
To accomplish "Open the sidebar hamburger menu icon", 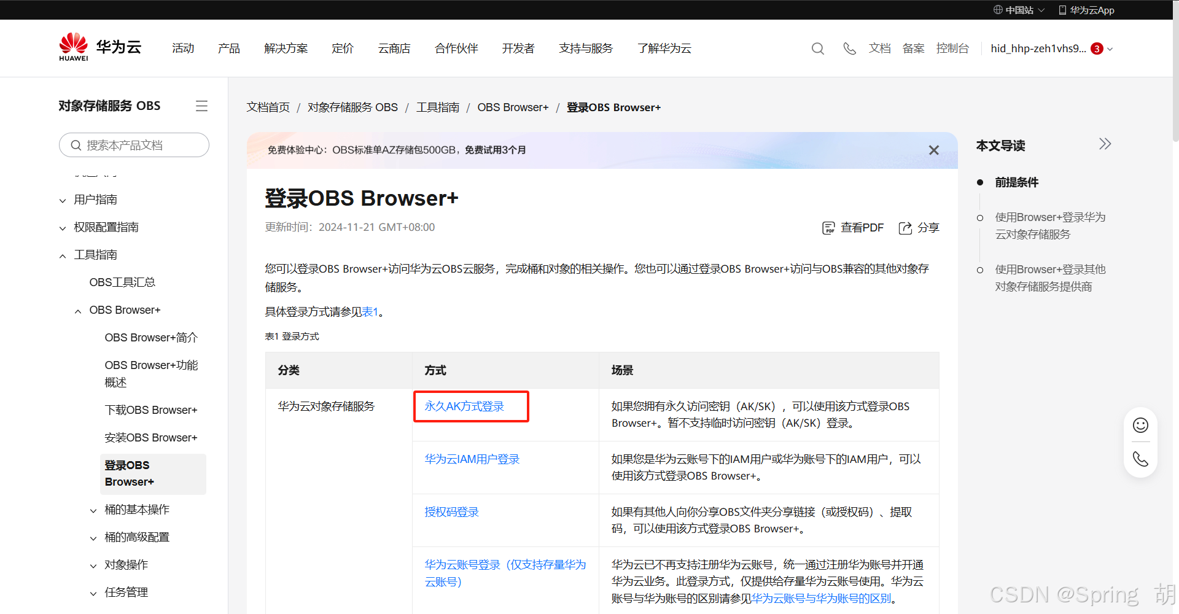I will [x=201, y=106].
